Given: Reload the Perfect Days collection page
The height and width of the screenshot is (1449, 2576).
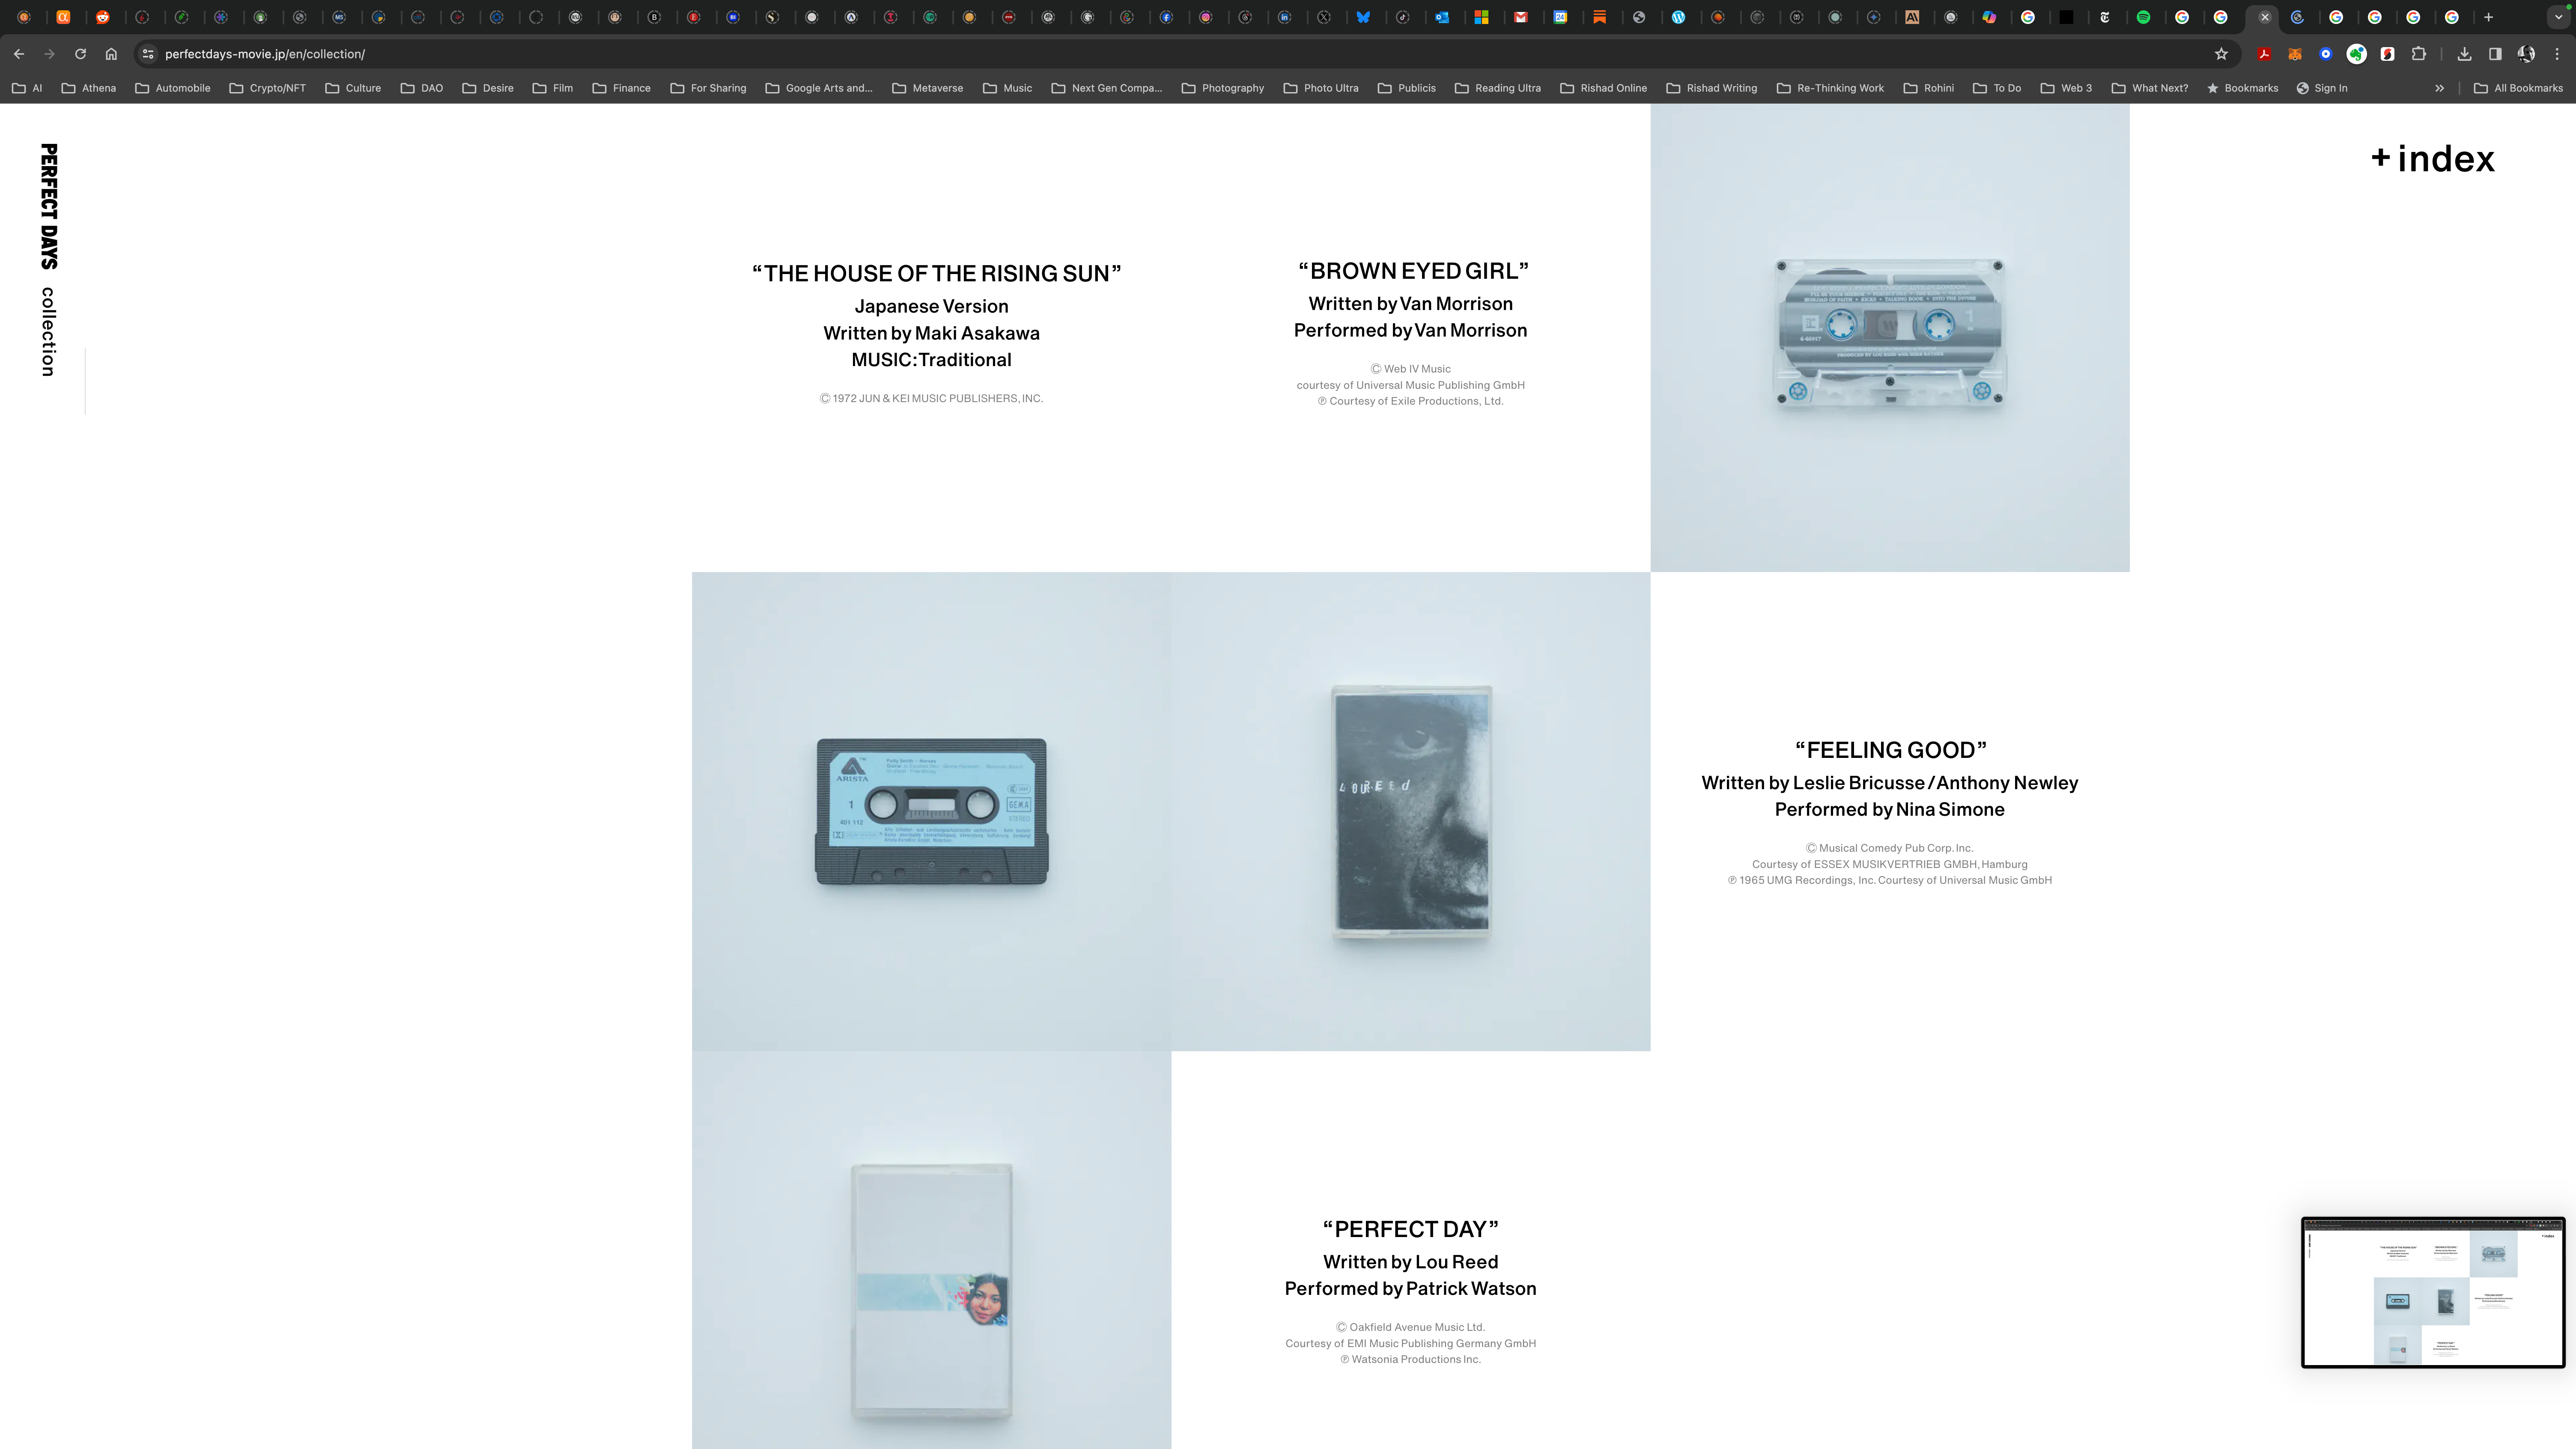Looking at the screenshot, I should [80, 54].
